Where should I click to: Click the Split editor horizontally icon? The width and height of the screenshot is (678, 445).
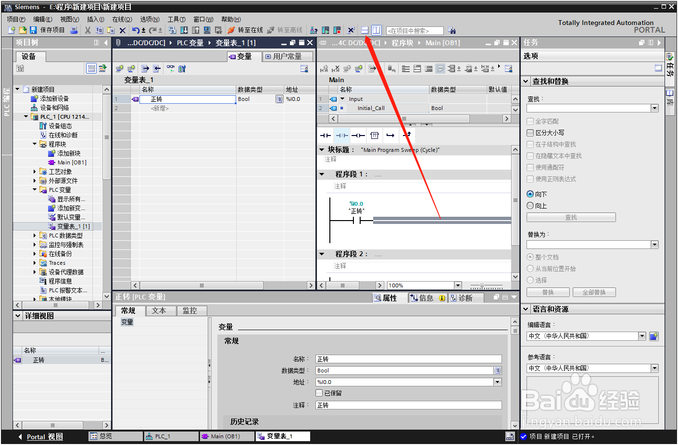click(365, 30)
